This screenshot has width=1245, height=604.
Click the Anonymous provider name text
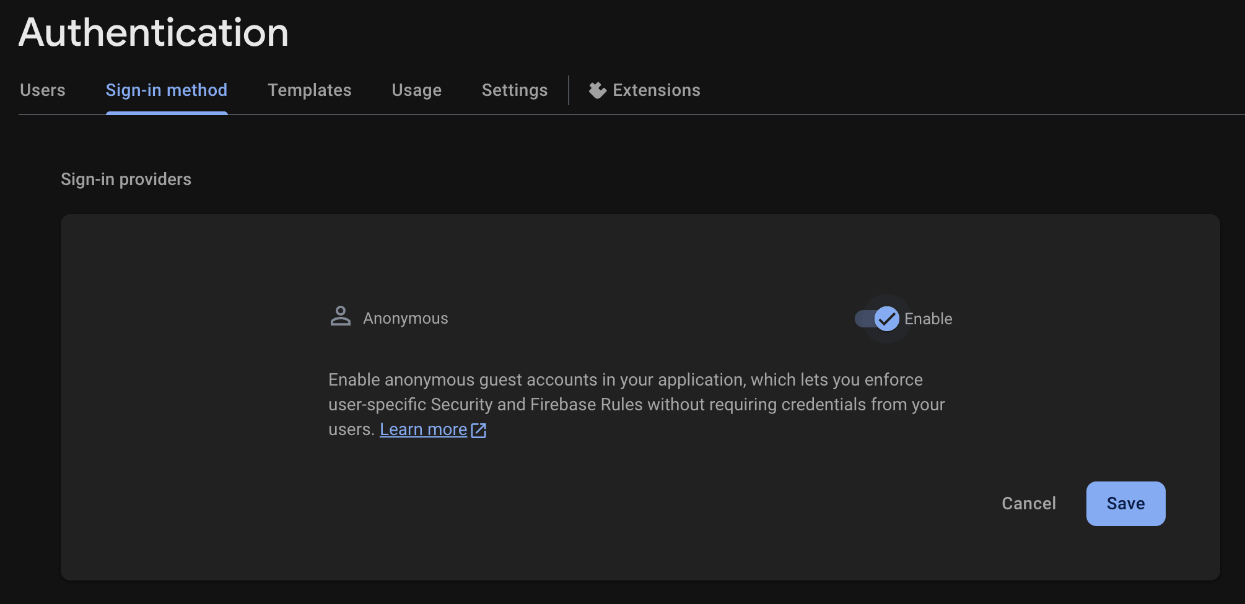(405, 317)
